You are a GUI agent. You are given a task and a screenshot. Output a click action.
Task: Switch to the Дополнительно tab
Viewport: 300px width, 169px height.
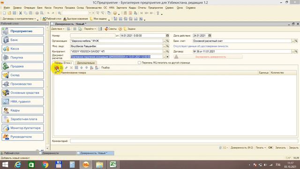point(86,63)
